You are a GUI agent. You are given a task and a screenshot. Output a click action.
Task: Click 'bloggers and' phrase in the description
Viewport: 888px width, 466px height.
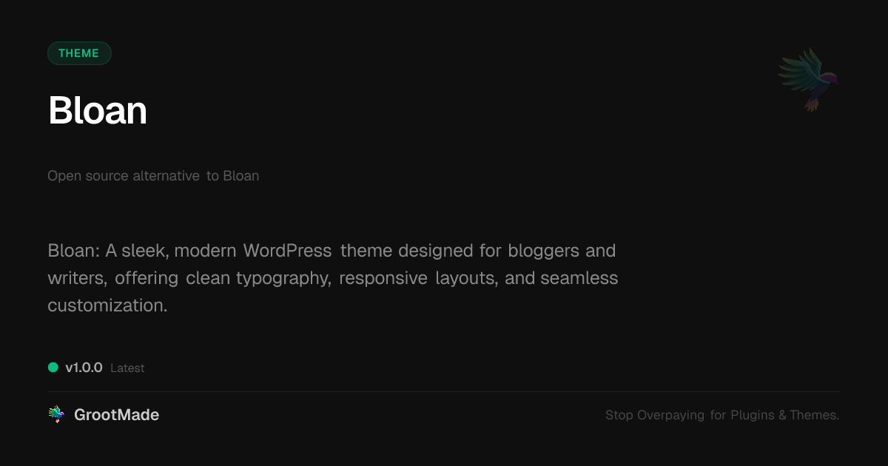(562, 251)
